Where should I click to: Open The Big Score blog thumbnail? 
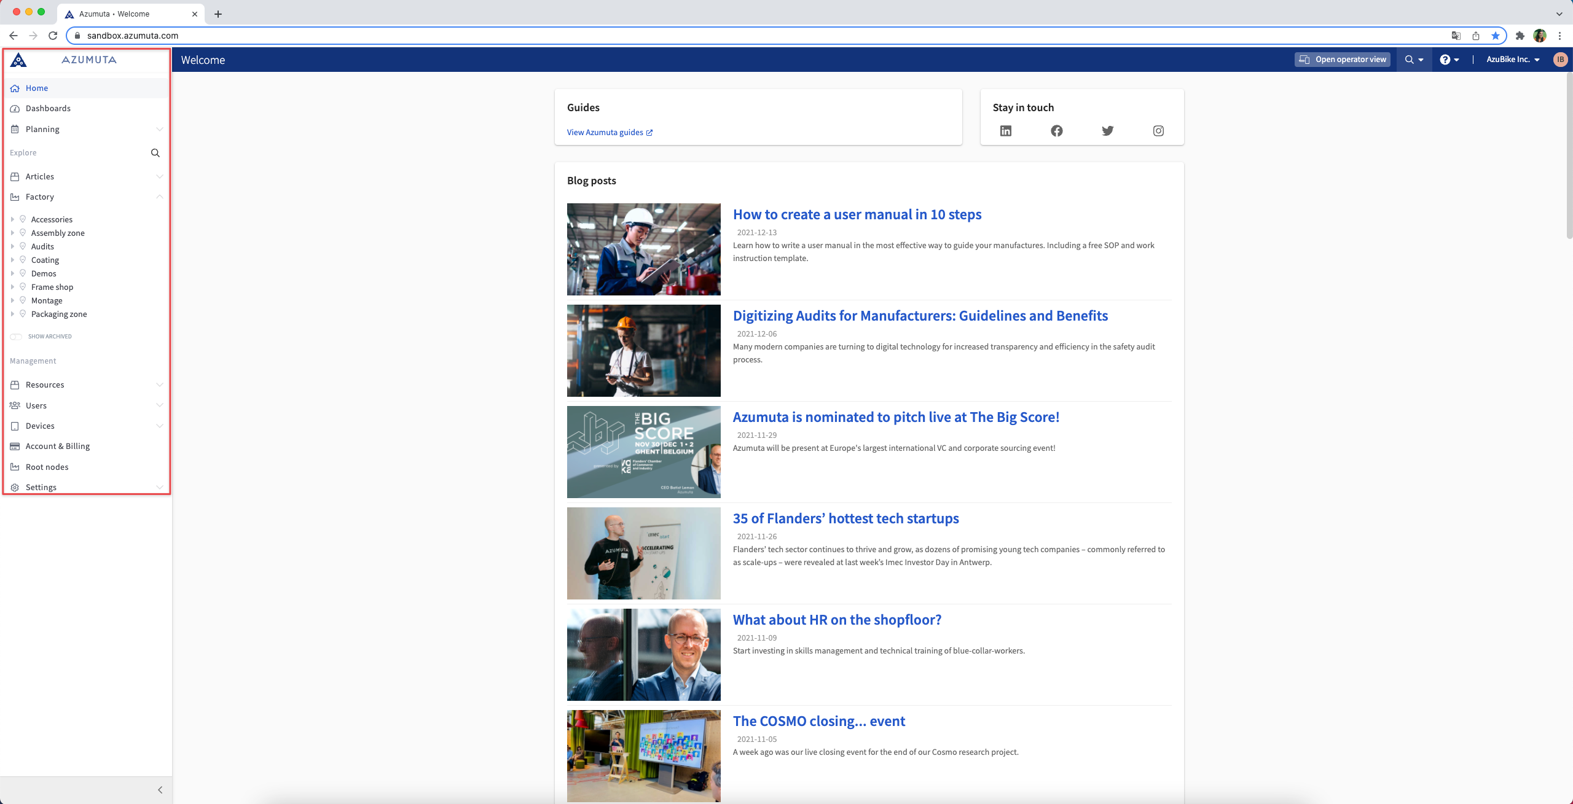click(x=643, y=452)
